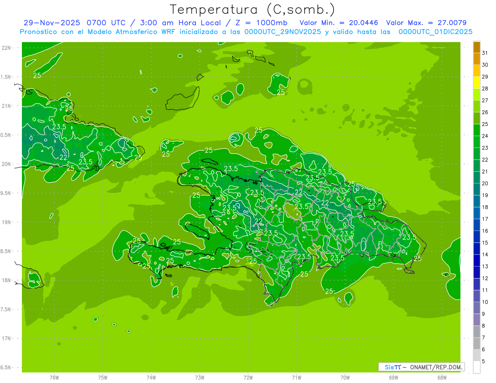This screenshot has height=383, width=496.
Task: Select the gray legend swatch between 6 and 7
Action: pos(477,343)
